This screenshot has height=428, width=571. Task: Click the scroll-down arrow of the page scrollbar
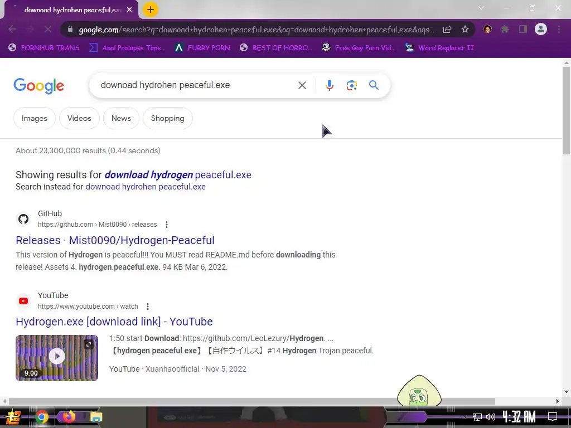(567, 392)
